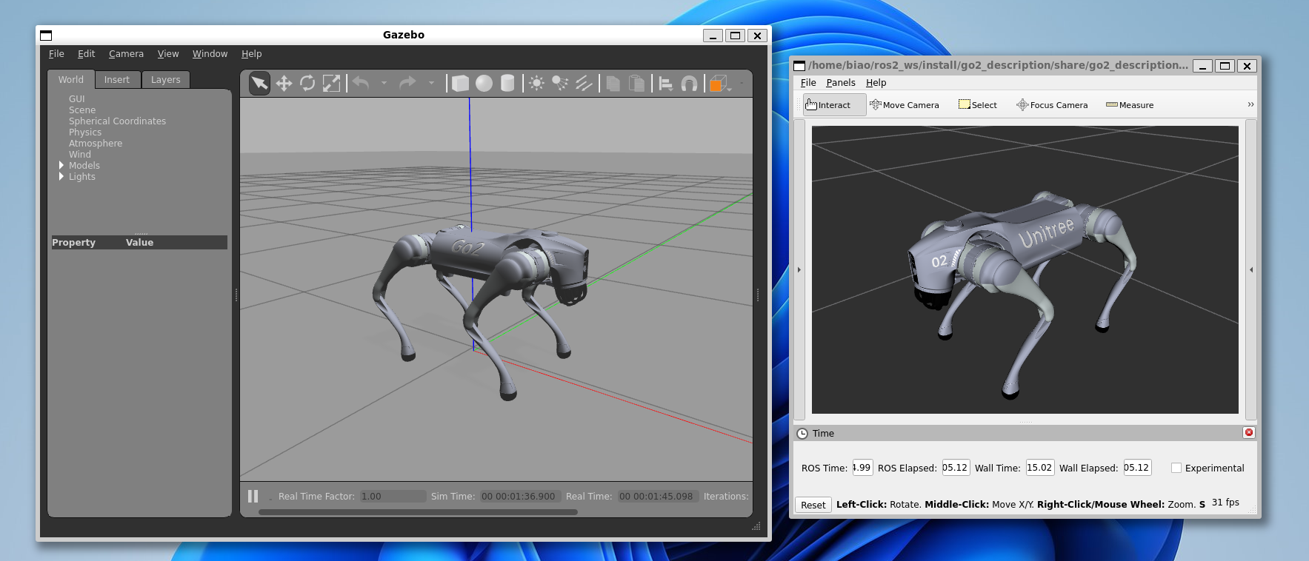Click the Wall Elapsed value field

point(1137,468)
